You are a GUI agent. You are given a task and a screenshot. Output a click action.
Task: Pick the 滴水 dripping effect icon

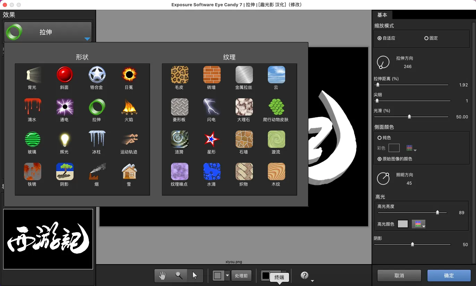tap(32, 107)
